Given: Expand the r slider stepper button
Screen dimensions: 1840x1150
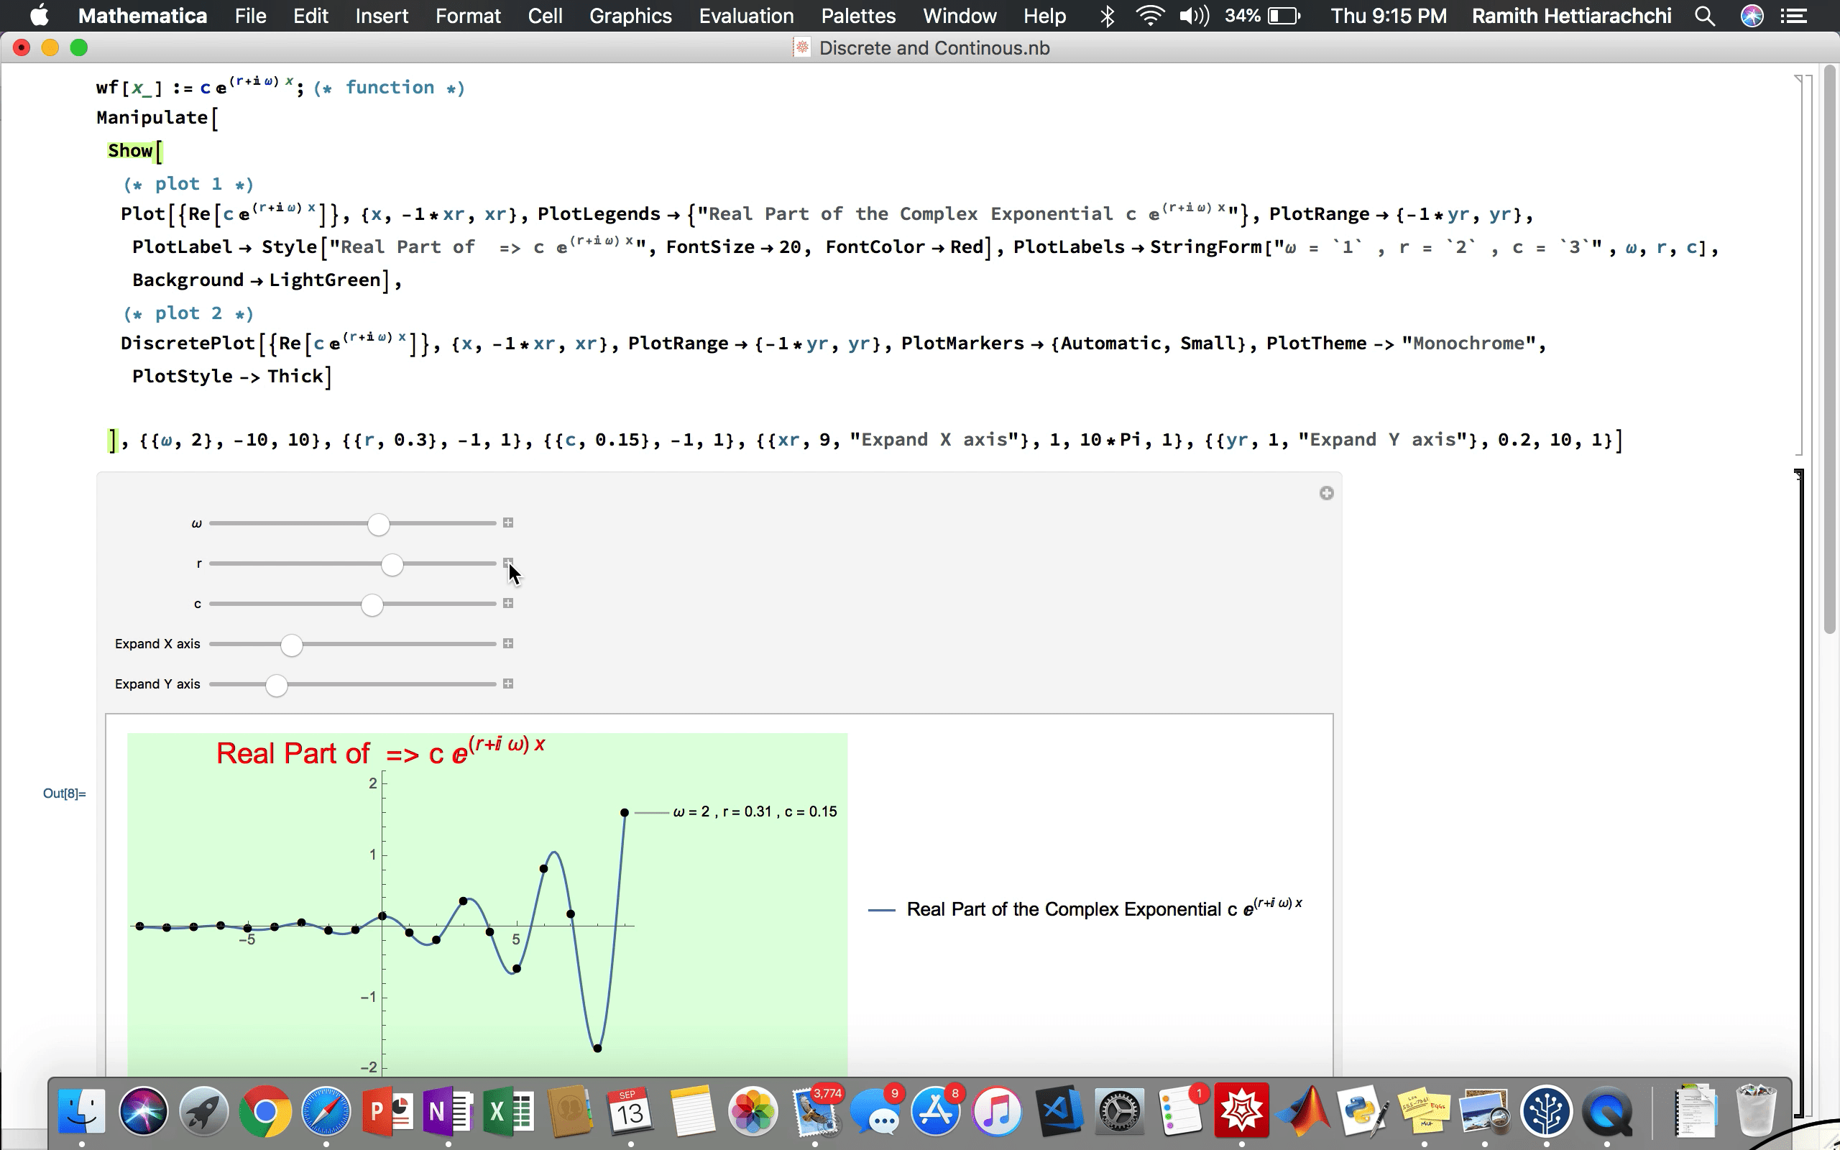Looking at the screenshot, I should click(x=507, y=563).
